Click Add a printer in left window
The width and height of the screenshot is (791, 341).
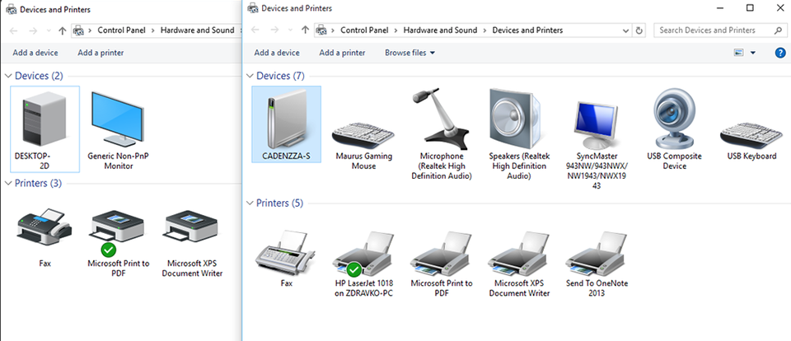(101, 53)
